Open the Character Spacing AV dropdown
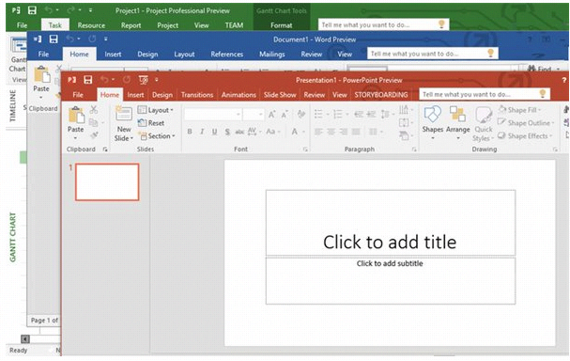The width and height of the screenshot is (570, 361). pos(254,132)
